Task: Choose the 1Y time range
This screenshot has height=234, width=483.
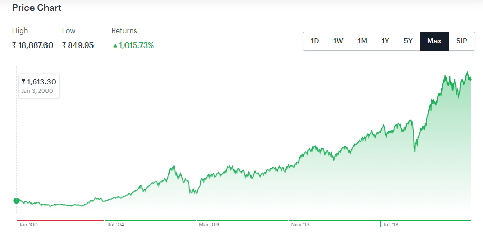Action: point(385,41)
